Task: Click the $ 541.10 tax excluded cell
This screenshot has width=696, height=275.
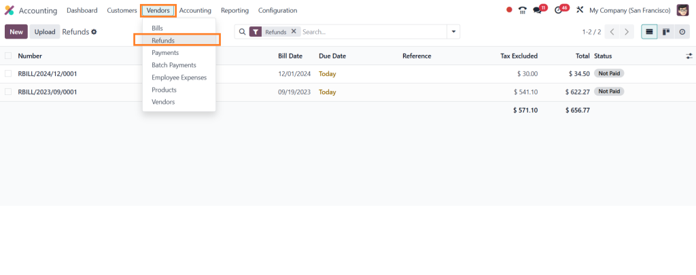Action: [x=525, y=92]
